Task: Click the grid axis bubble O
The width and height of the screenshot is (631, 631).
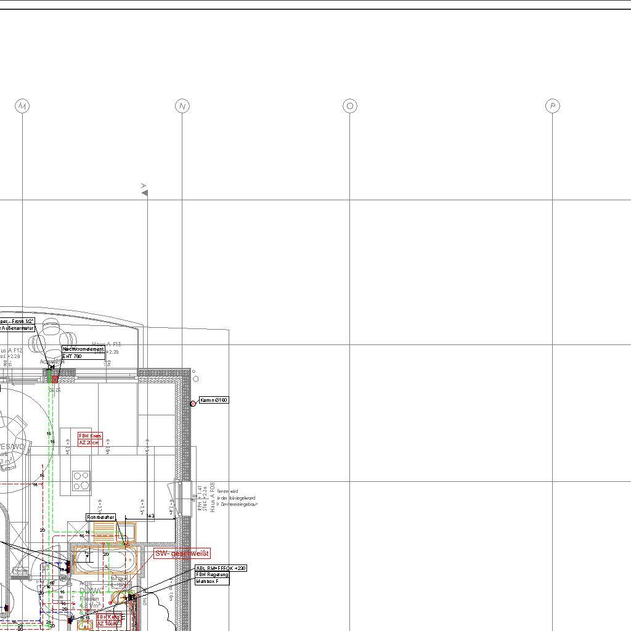Action: point(350,106)
